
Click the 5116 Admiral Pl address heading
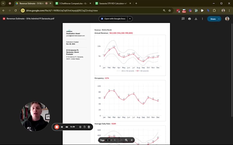coord(73,52)
